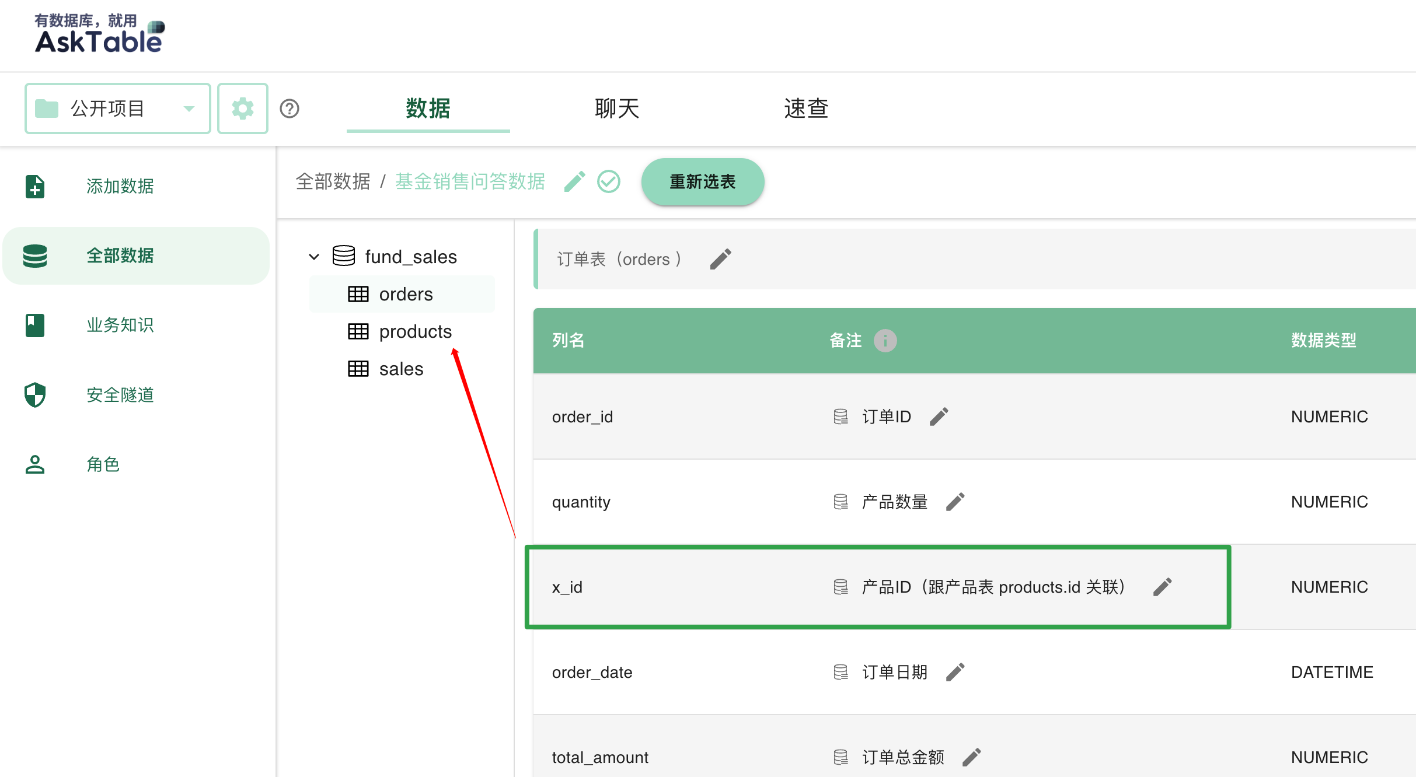Switch to the 聊天 tab
This screenshot has width=1416, height=777.
point(616,108)
